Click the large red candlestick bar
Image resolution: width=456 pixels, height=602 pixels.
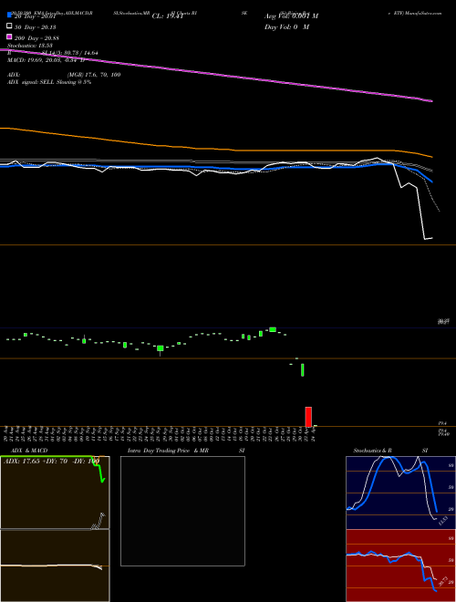(x=308, y=417)
